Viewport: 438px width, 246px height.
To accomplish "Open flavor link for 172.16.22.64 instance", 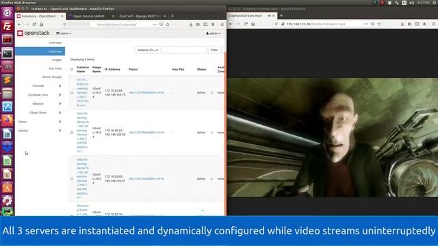I will click(x=146, y=93).
